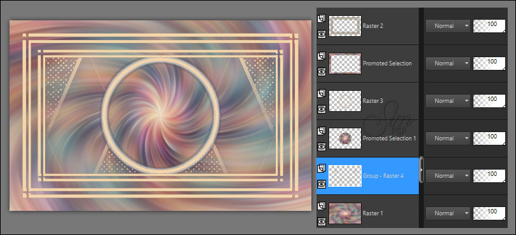Toggle visibility of Promoted Selection layer
Image resolution: width=516 pixels, height=235 pixels.
pyautogui.click(x=322, y=71)
